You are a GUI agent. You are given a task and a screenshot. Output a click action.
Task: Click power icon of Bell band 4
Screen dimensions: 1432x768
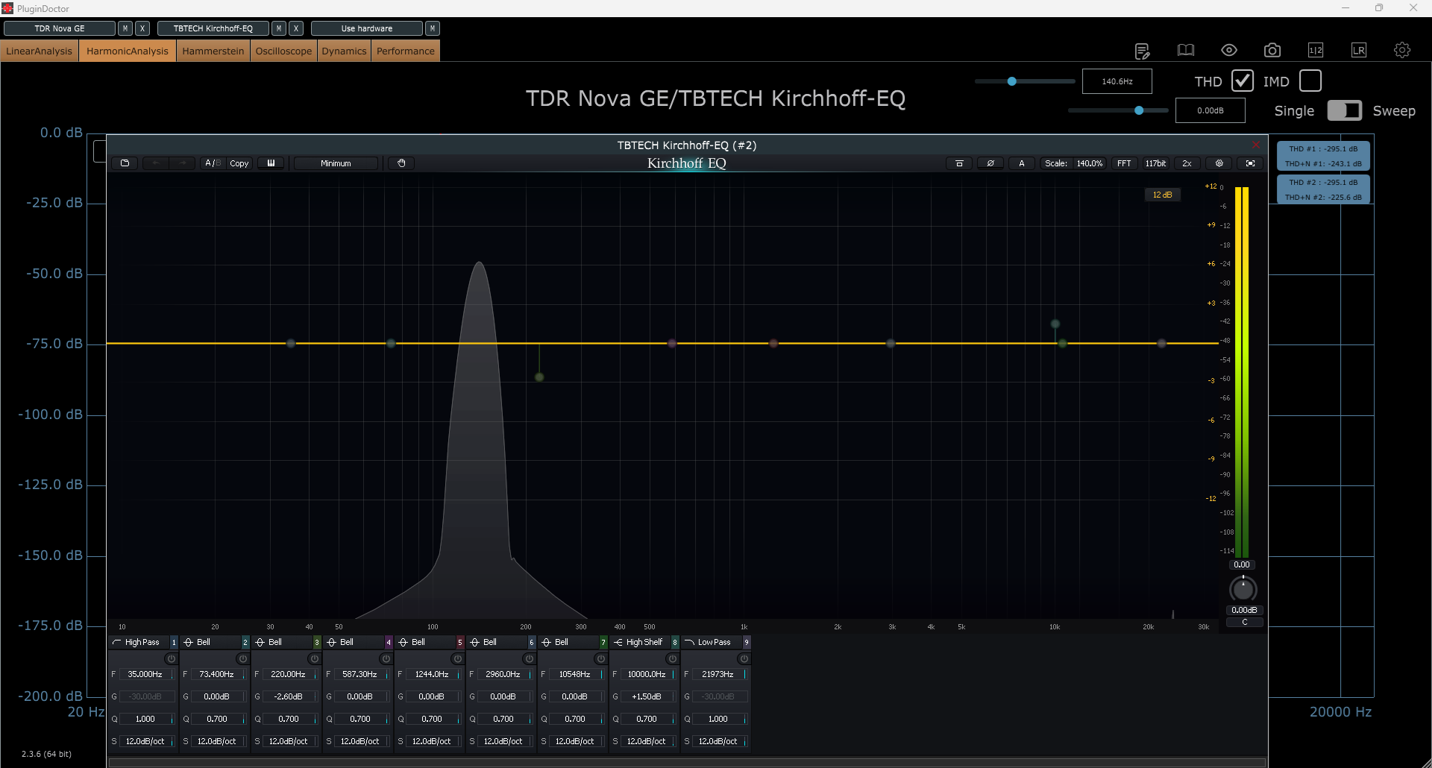click(386, 659)
